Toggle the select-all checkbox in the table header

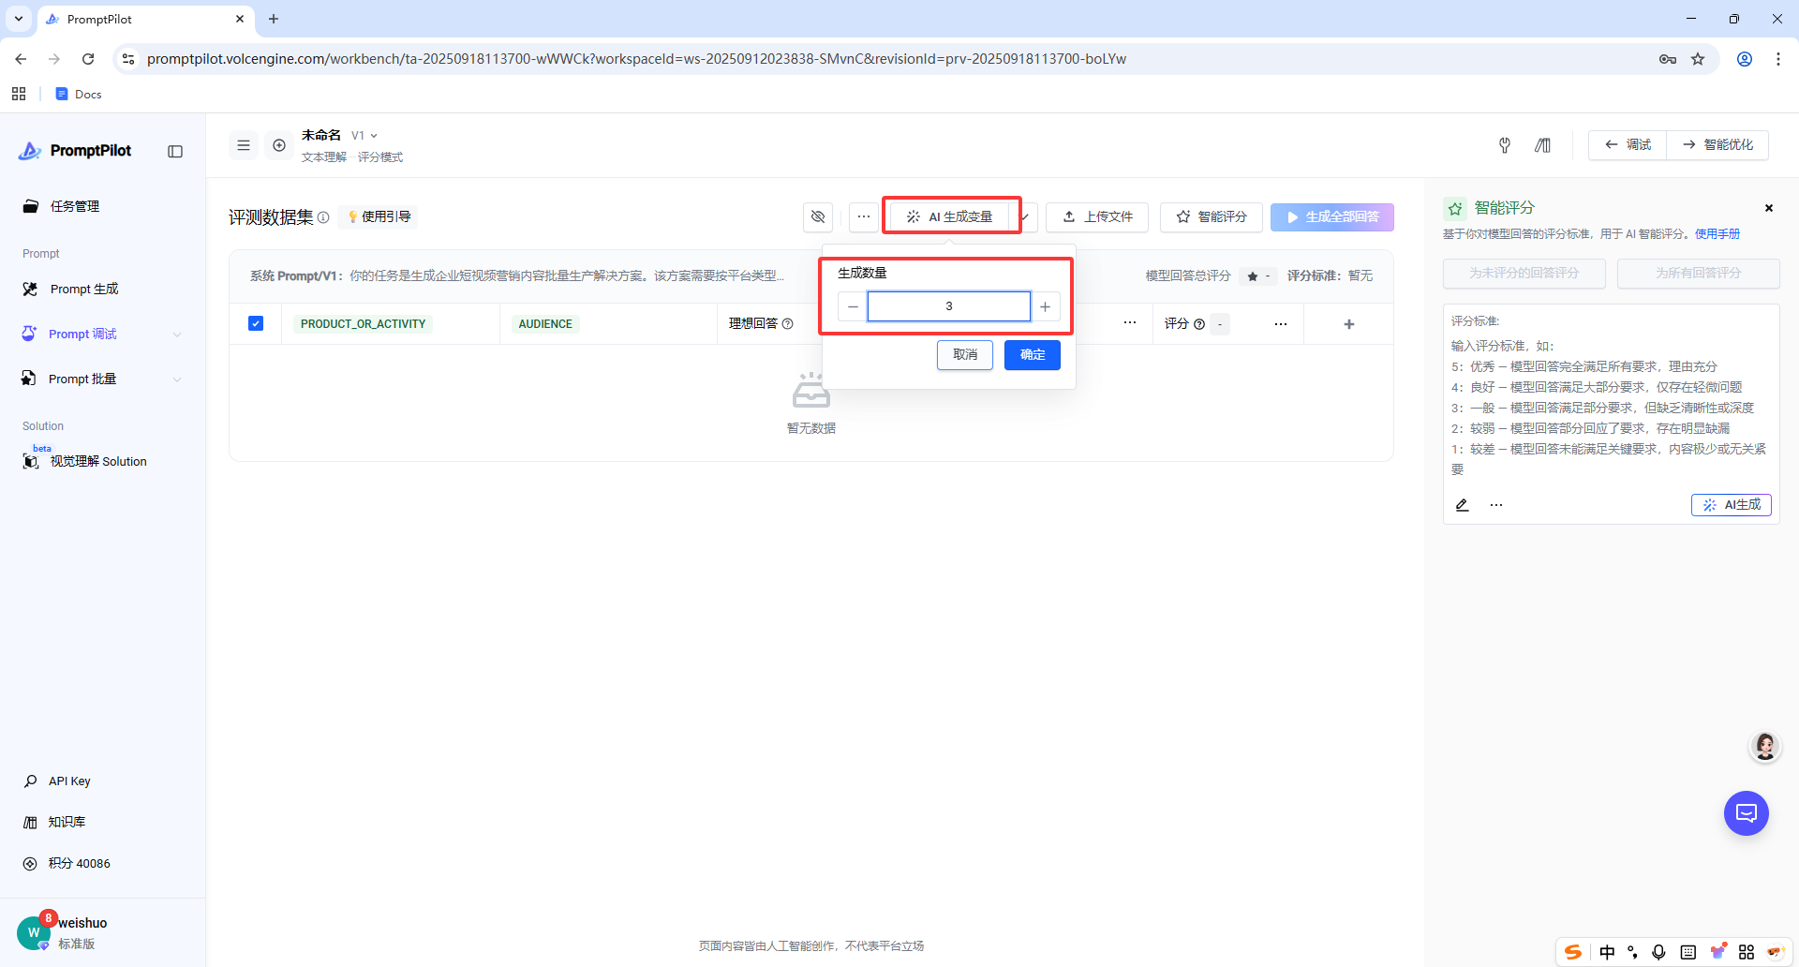coord(256,323)
